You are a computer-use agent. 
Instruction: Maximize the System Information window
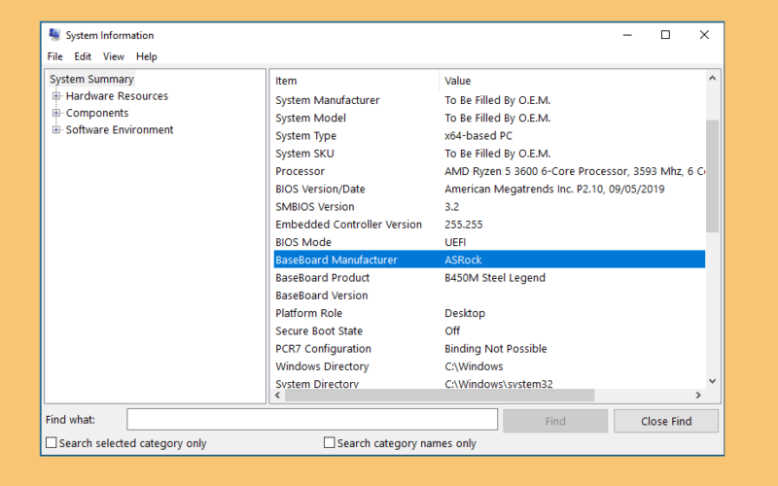coord(665,35)
